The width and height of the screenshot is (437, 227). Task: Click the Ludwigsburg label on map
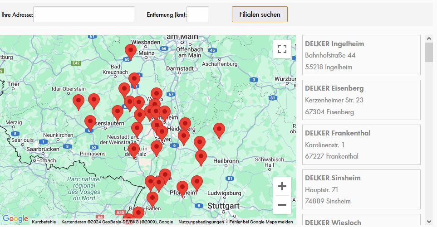click(224, 193)
